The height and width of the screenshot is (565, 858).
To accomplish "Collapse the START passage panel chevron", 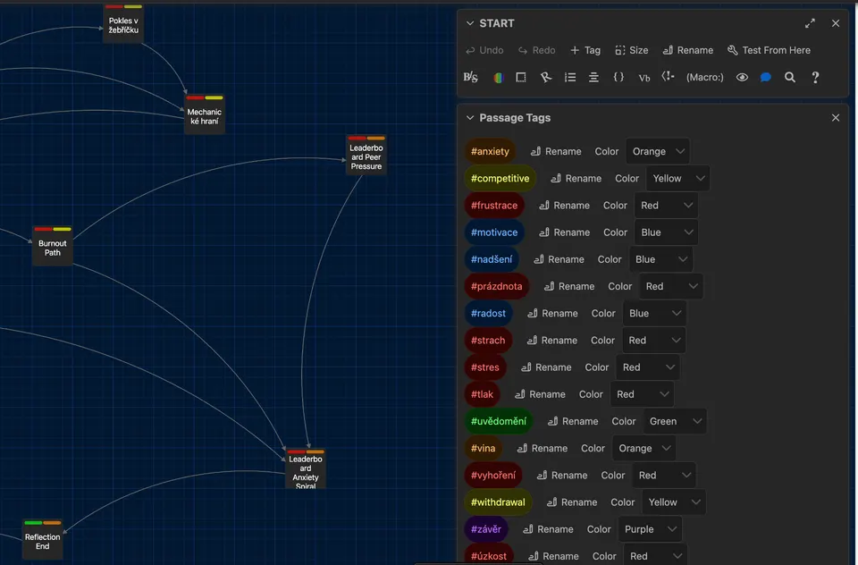I will [470, 23].
